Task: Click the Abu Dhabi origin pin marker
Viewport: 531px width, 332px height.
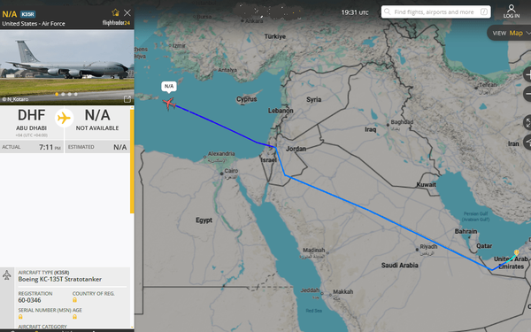Action: point(517,252)
